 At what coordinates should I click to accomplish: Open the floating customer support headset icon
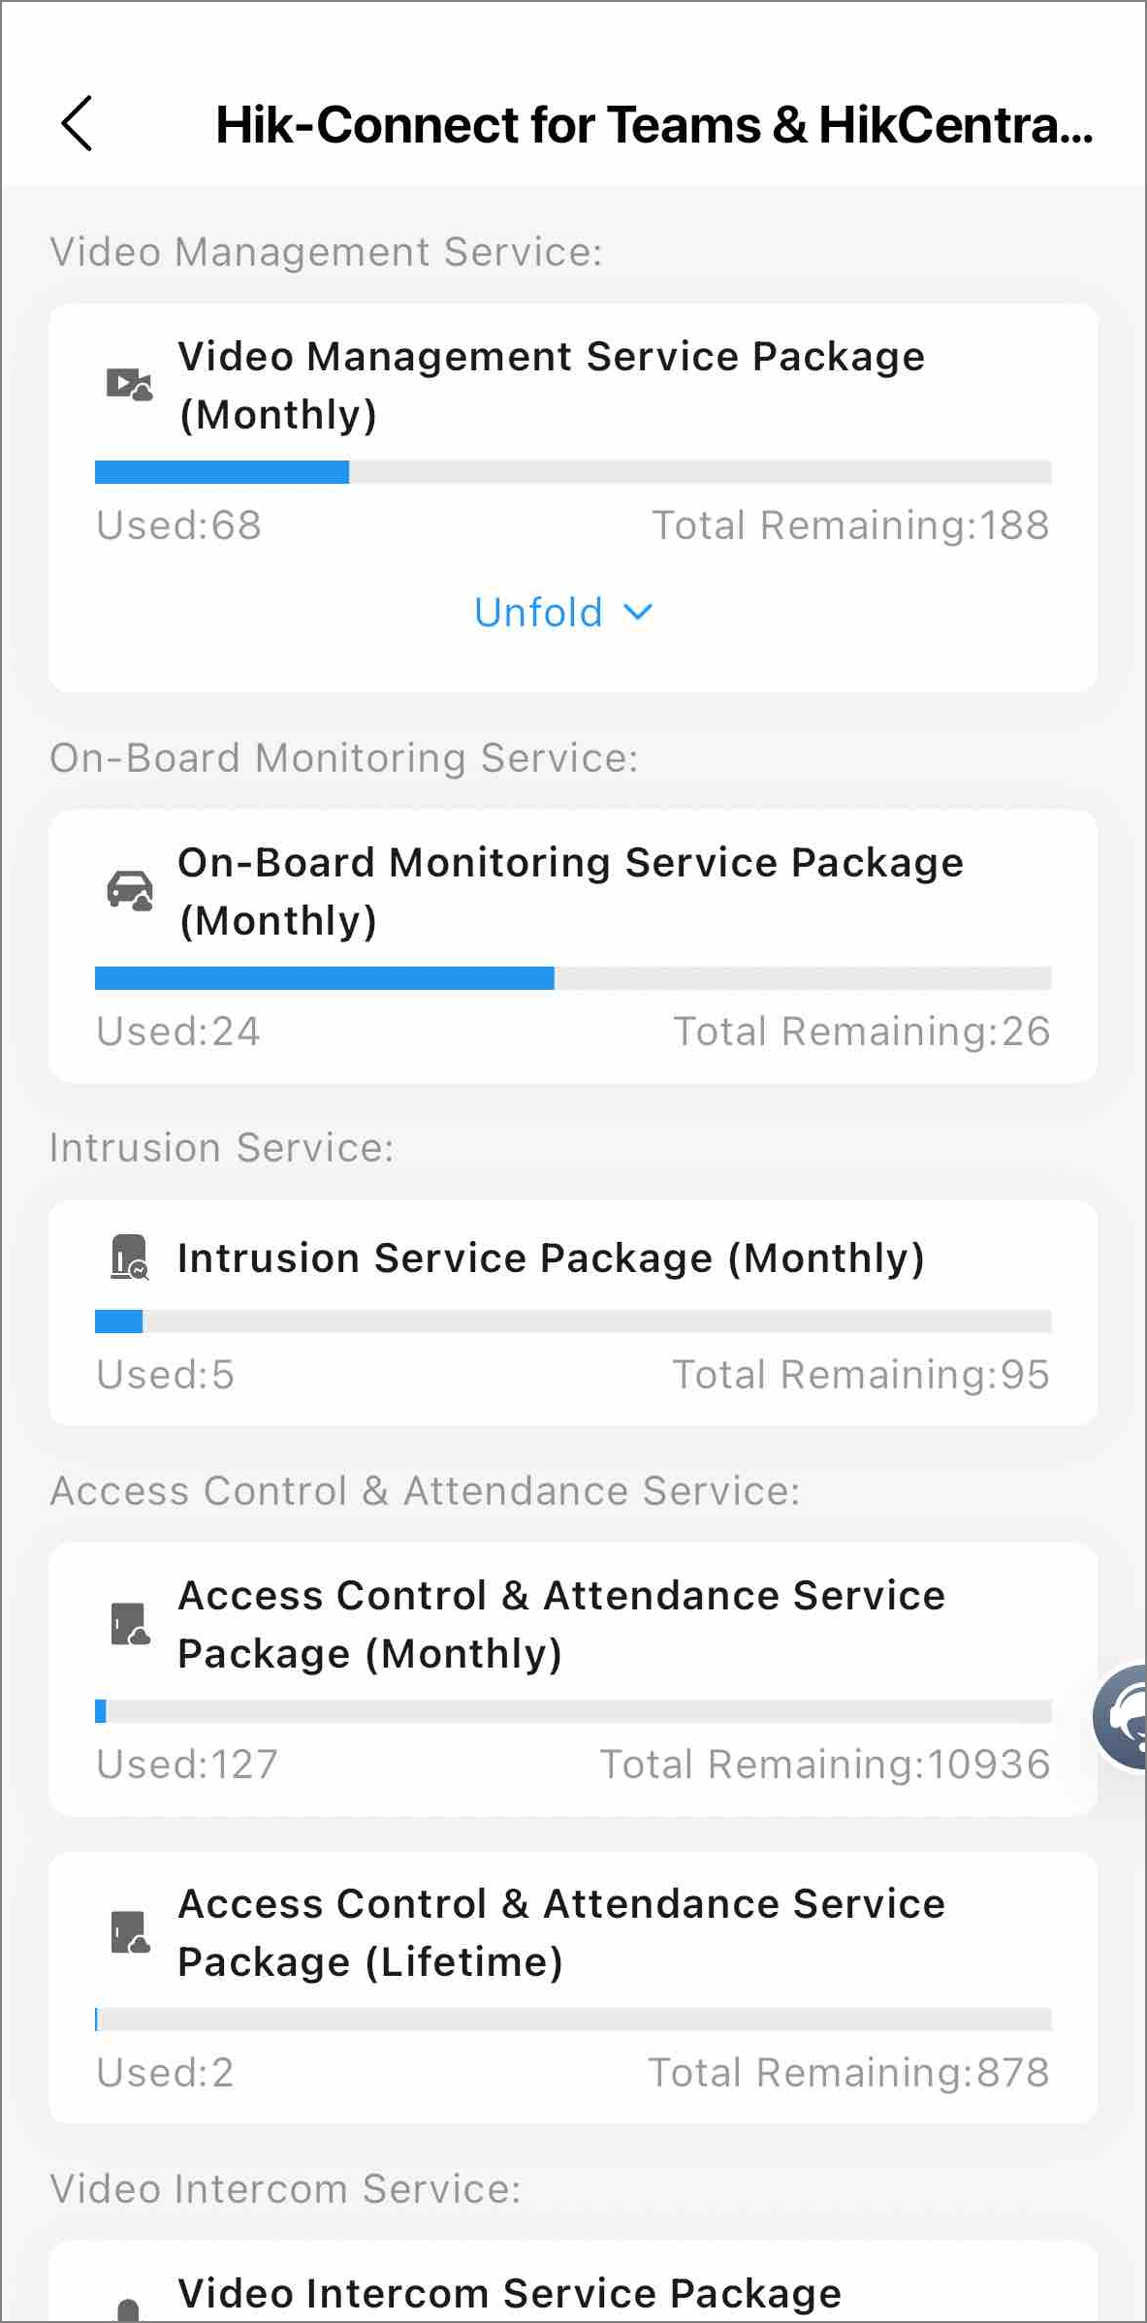pyautogui.click(x=1121, y=1717)
